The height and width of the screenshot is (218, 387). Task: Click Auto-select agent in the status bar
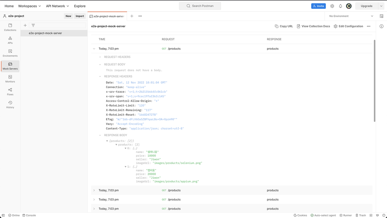pyautogui.click(x=323, y=215)
